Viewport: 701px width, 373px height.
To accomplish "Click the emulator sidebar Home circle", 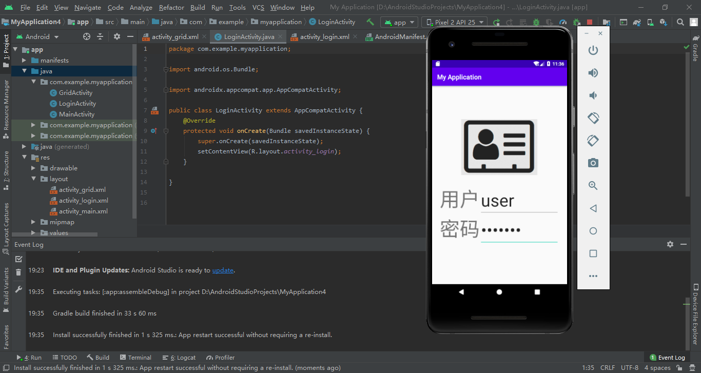I will tap(593, 231).
